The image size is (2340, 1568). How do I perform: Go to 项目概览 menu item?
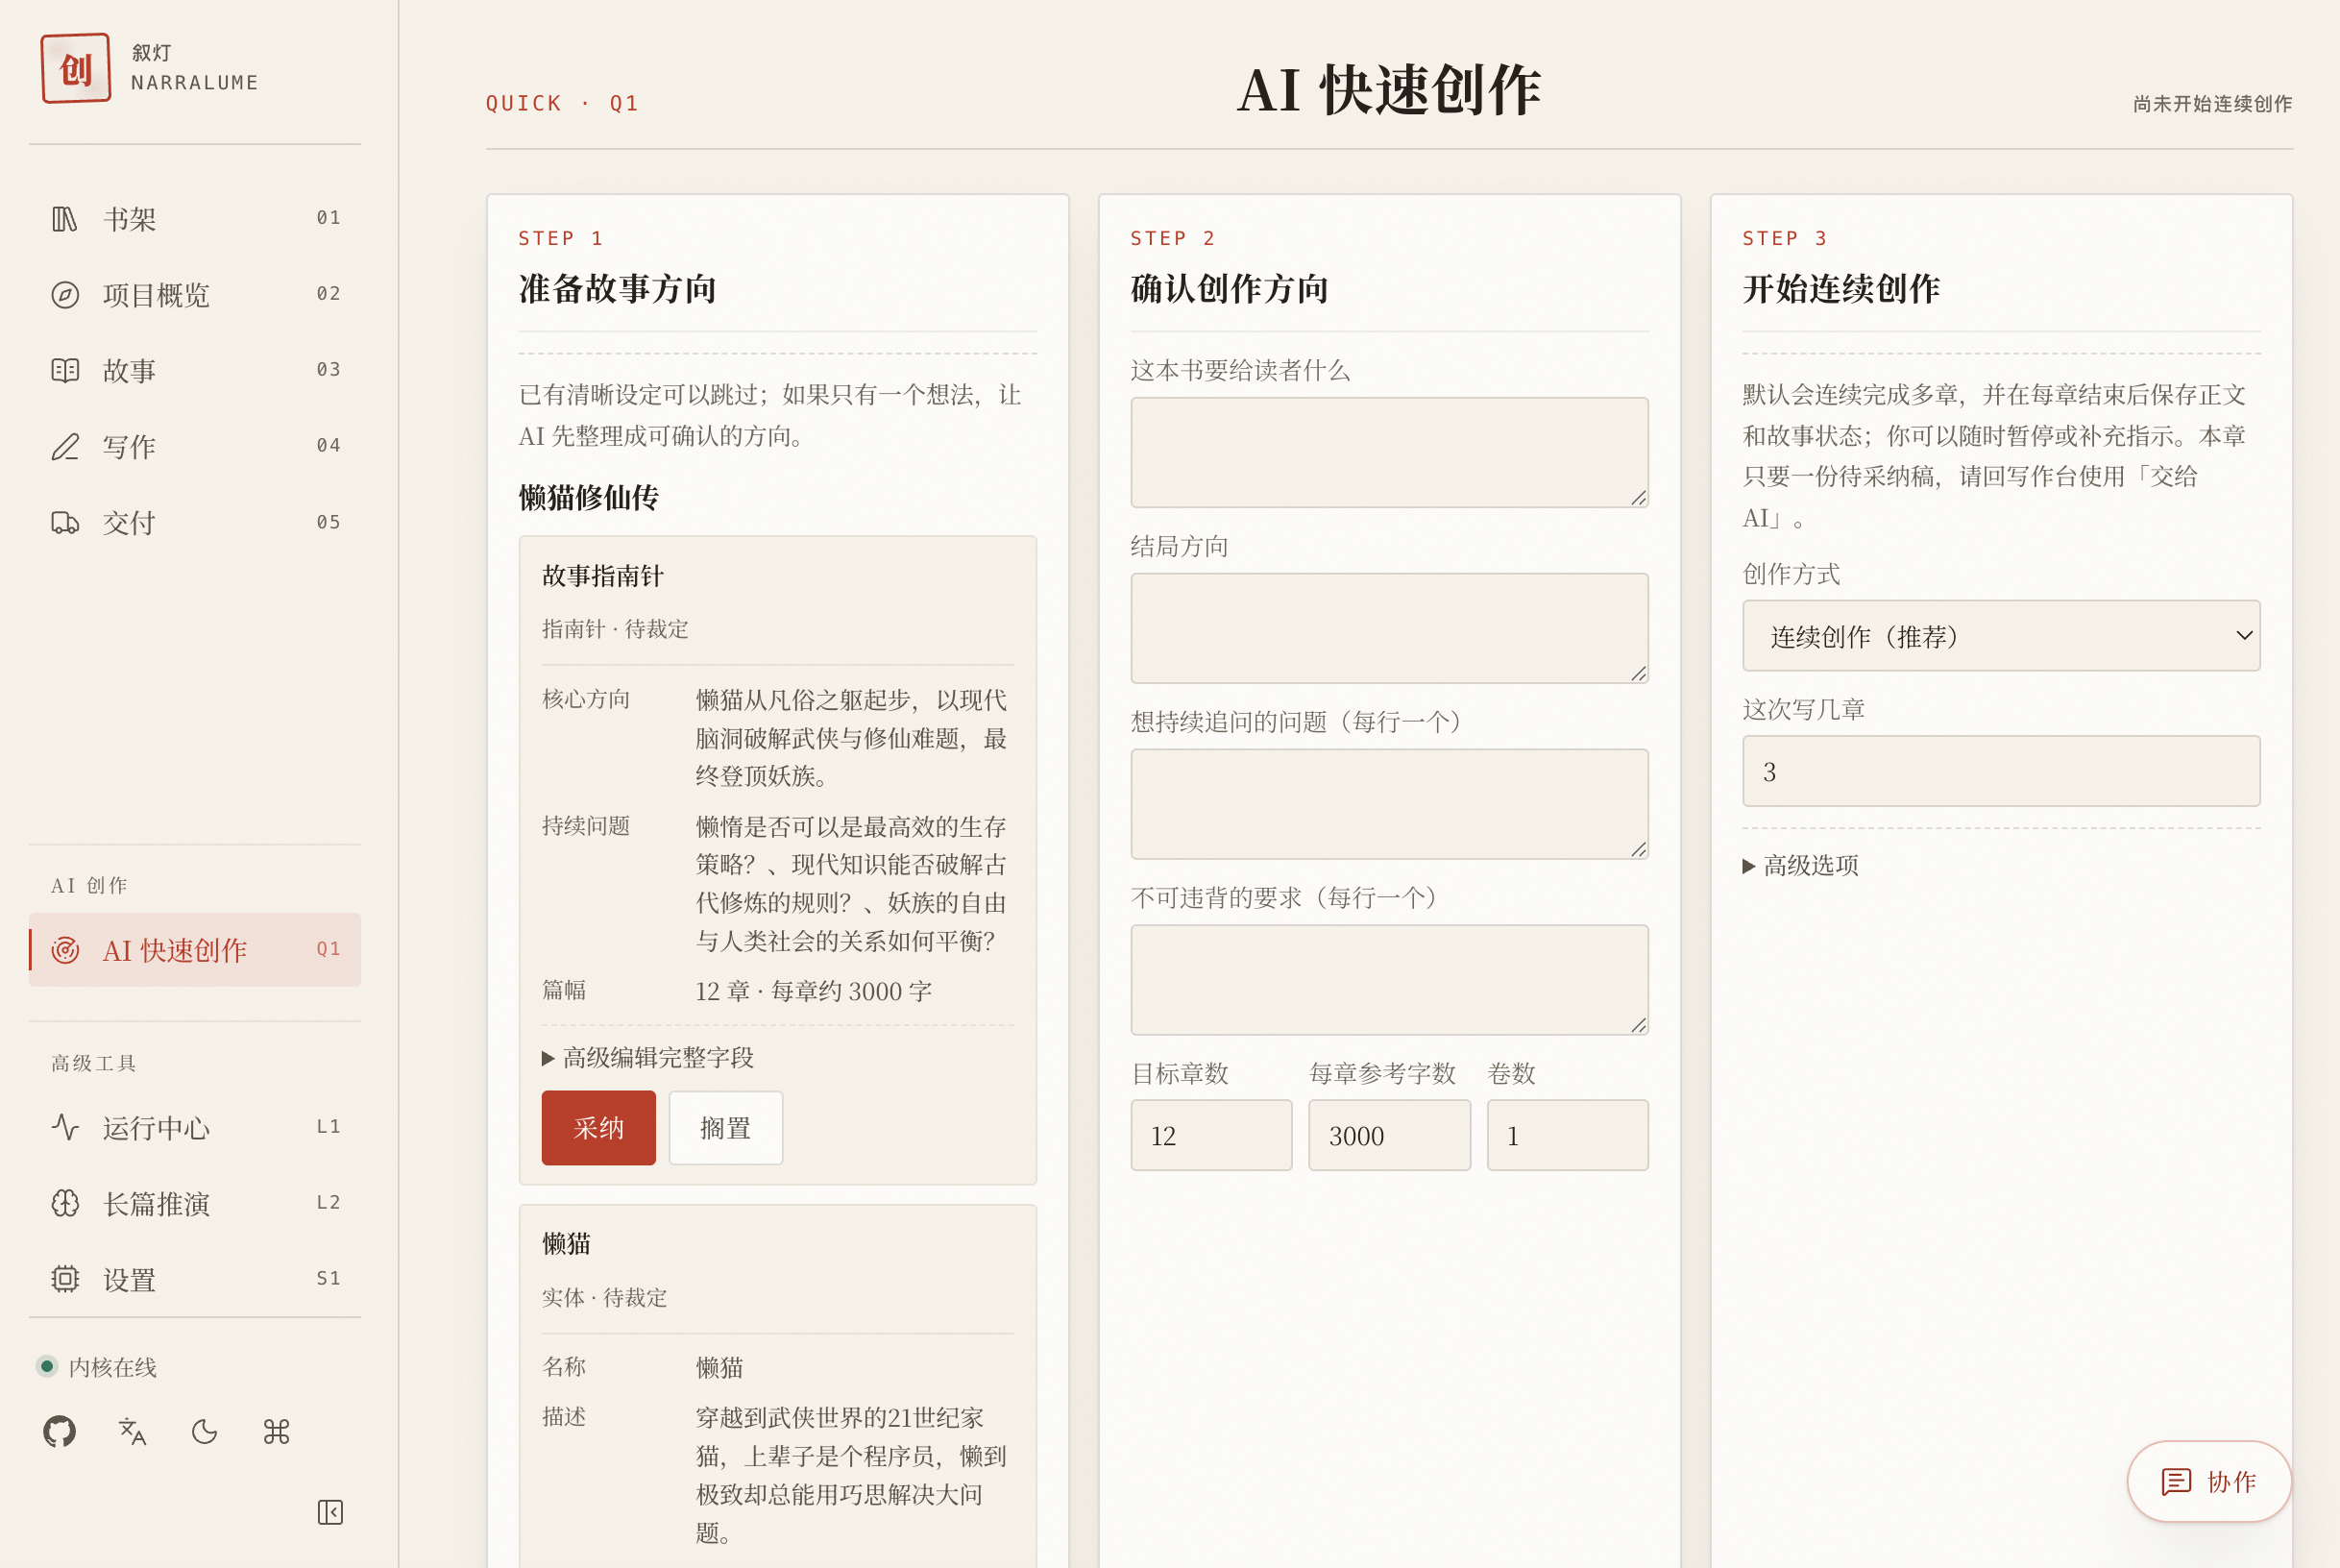click(x=195, y=295)
